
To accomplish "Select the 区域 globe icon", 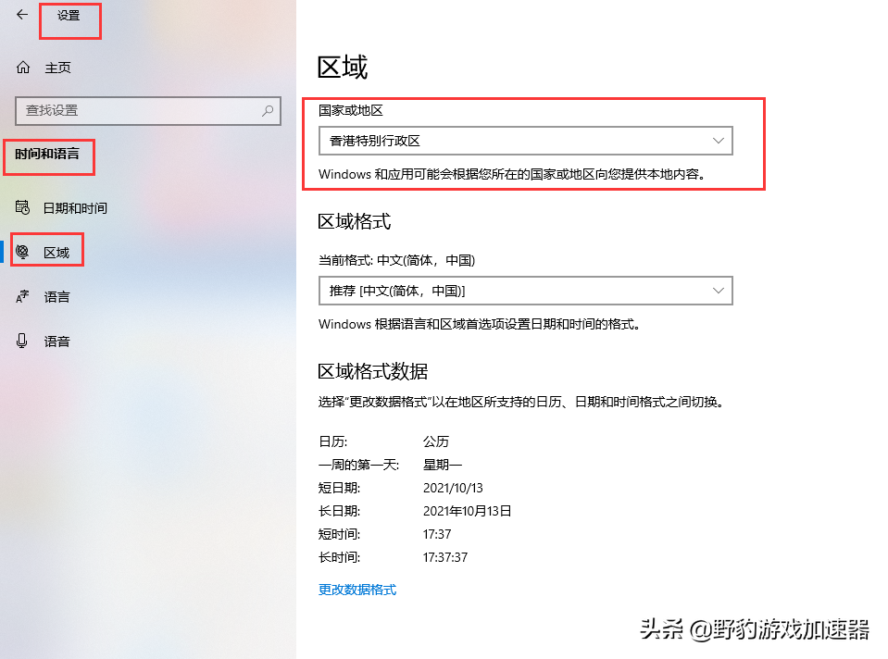I will click(x=22, y=252).
